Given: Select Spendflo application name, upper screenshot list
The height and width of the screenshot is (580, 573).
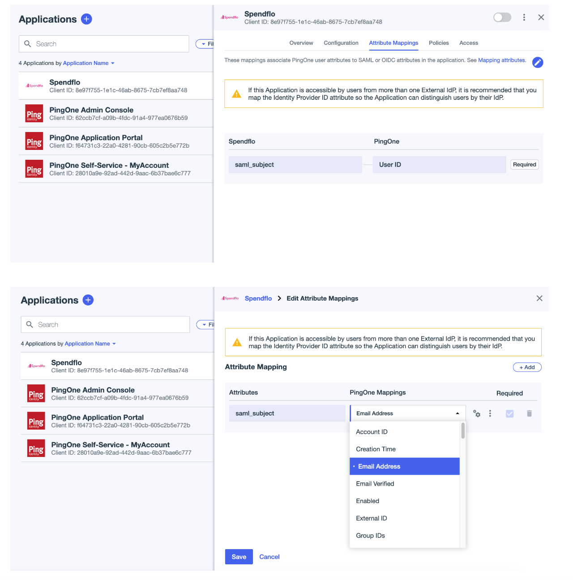Looking at the screenshot, I should coord(65,82).
